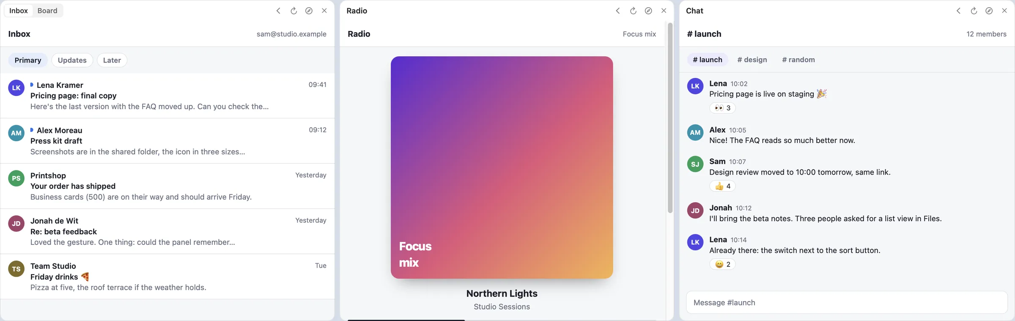Select the Inbox tab beside Board
1015x321 pixels.
pos(19,11)
